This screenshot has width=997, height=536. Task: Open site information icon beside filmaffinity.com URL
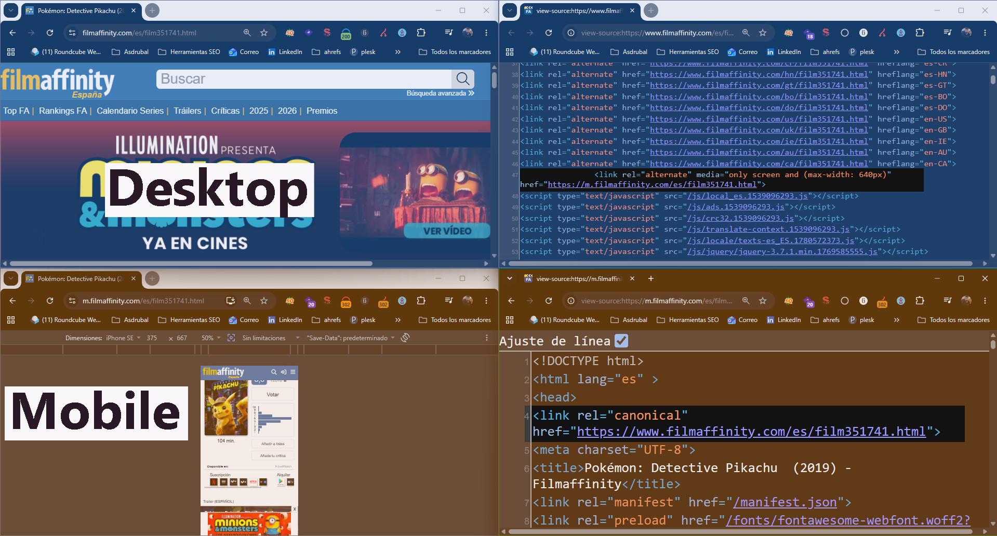72,33
